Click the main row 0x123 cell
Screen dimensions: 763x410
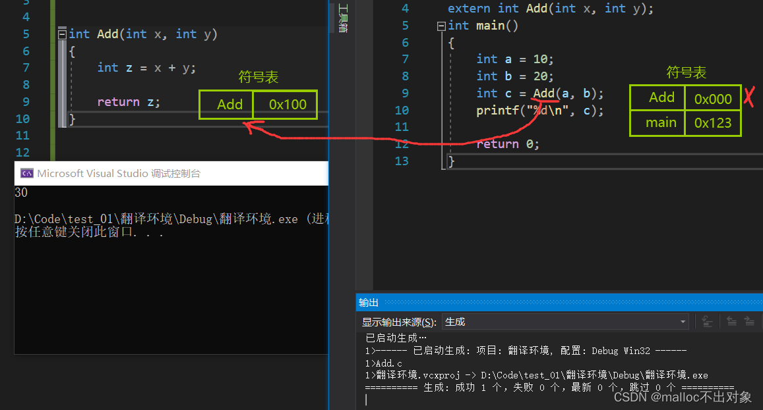click(713, 122)
